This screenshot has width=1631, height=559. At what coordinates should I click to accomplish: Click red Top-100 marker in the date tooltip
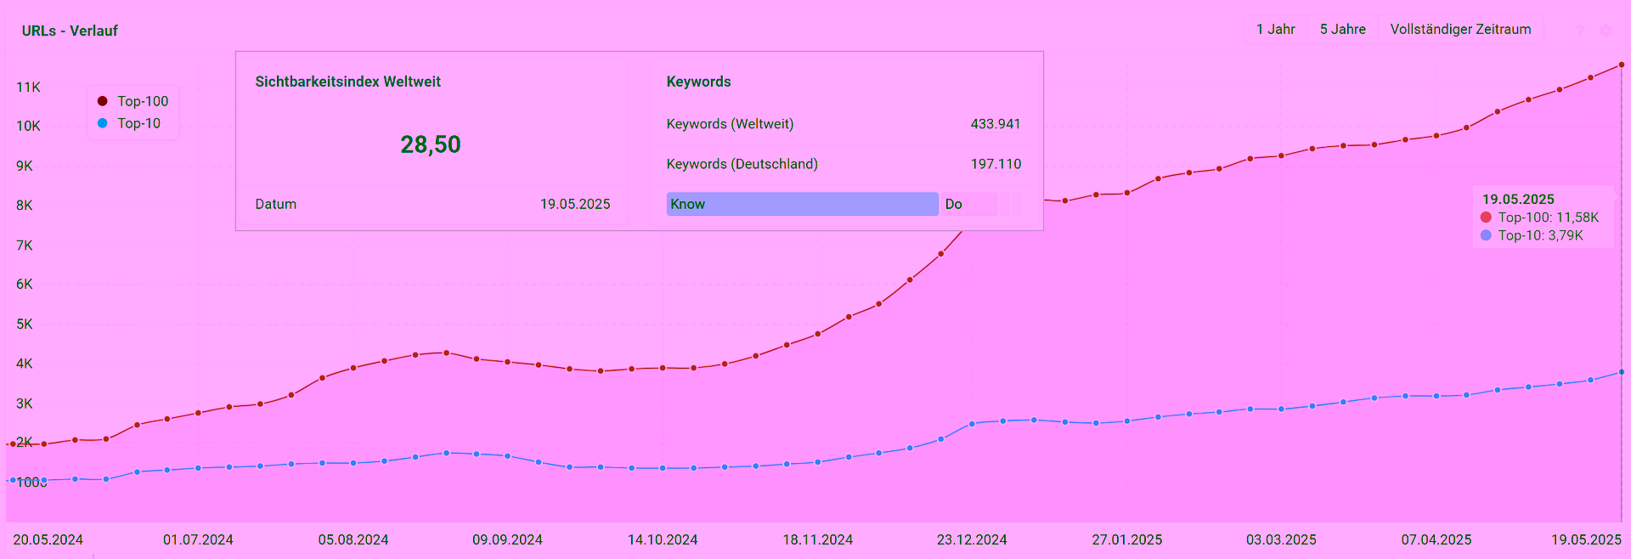click(x=1486, y=217)
